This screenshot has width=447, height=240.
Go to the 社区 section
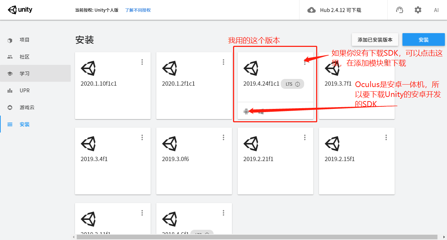(35, 57)
